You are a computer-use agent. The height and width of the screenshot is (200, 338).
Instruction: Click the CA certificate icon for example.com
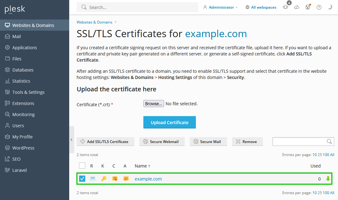[126, 179]
